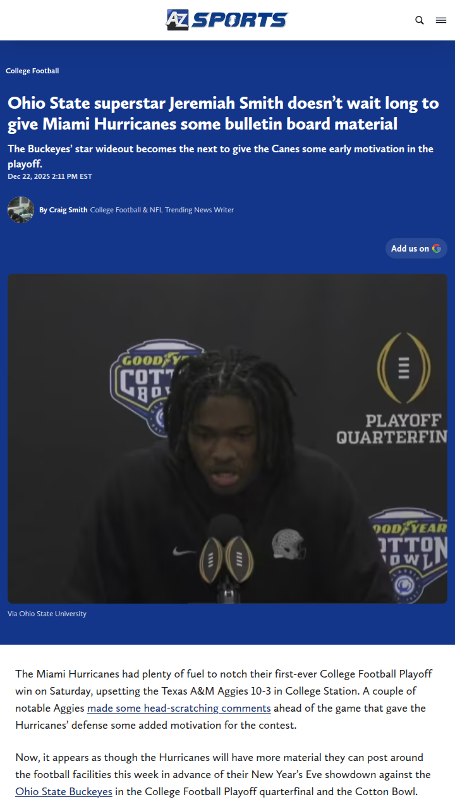The height and width of the screenshot is (809, 455).
Task: Click the A to Z Sports logo
Action: (227, 20)
